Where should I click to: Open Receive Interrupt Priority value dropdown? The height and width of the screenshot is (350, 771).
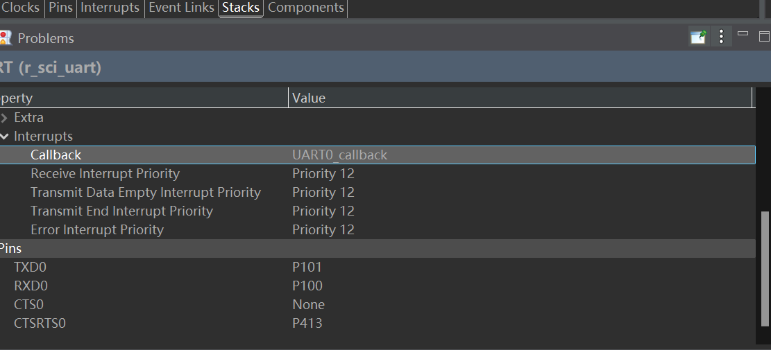522,174
